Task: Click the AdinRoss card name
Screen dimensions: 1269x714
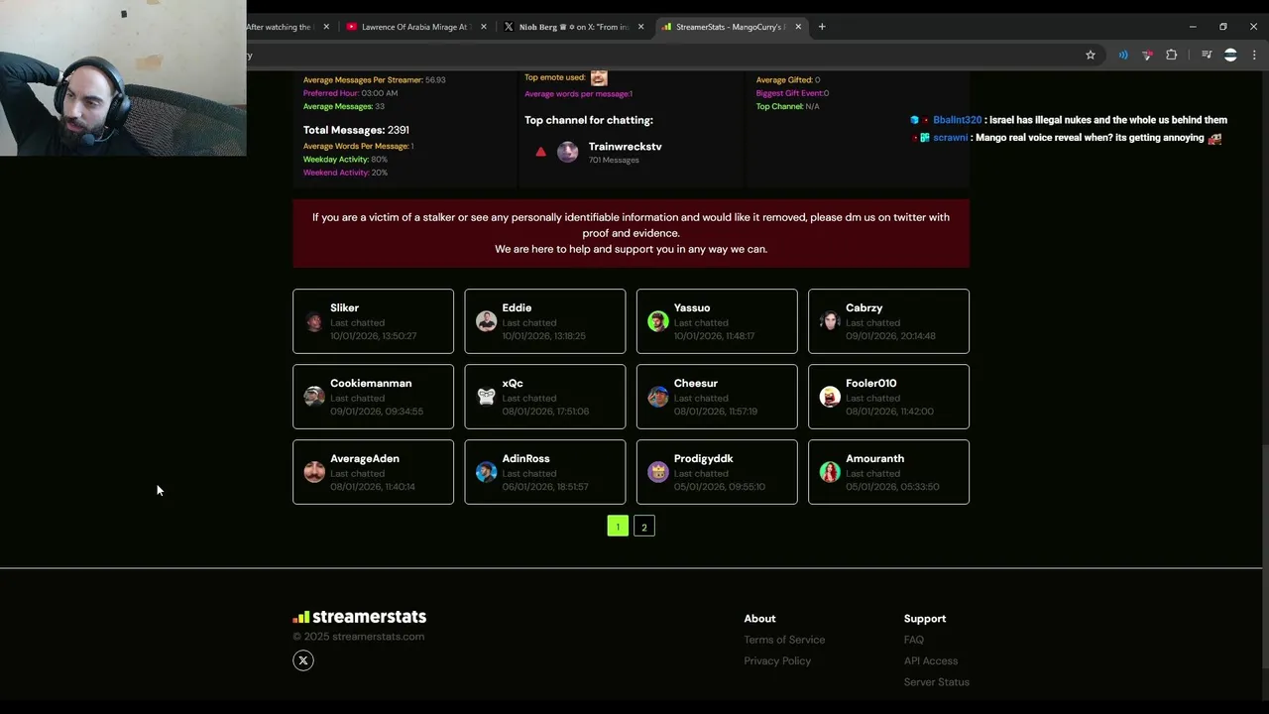Action: pyautogui.click(x=525, y=458)
